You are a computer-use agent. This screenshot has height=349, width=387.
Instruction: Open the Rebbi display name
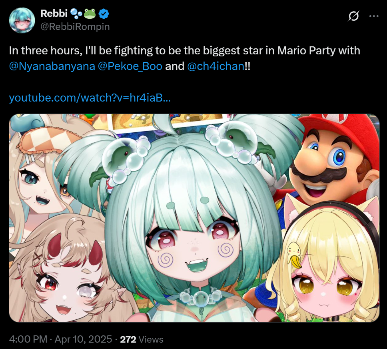point(54,14)
